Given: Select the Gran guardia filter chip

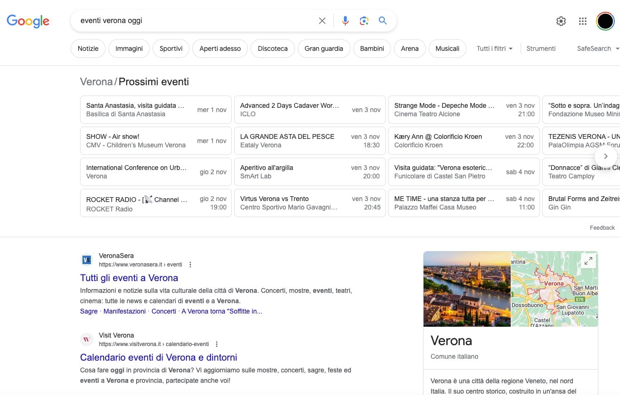Looking at the screenshot, I should (x=324, y=48).
